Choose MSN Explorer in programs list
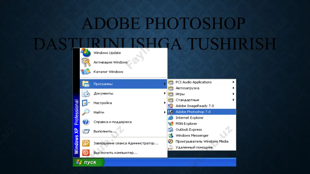 click(x=202, y=124)
